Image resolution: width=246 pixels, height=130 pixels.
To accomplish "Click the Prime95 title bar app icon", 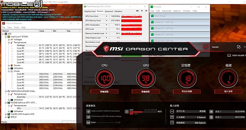I will tap(152, 7).
